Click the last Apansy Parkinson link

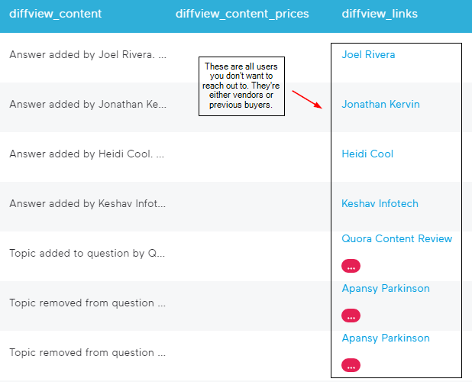coord(385,338)
